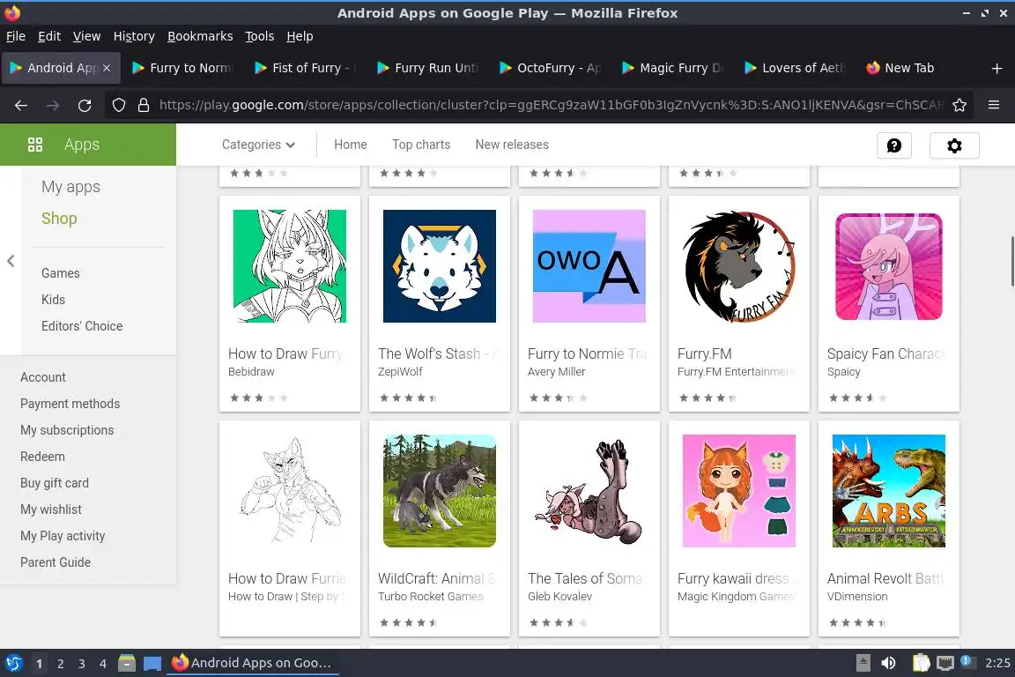
Task: Open Editors' Choice section
Action: 82,326
